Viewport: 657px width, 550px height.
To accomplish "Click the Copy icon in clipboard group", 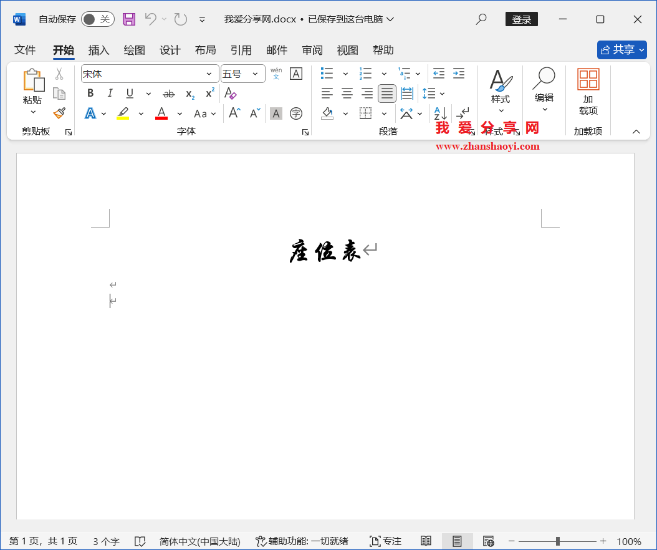I will click(59, 94).
